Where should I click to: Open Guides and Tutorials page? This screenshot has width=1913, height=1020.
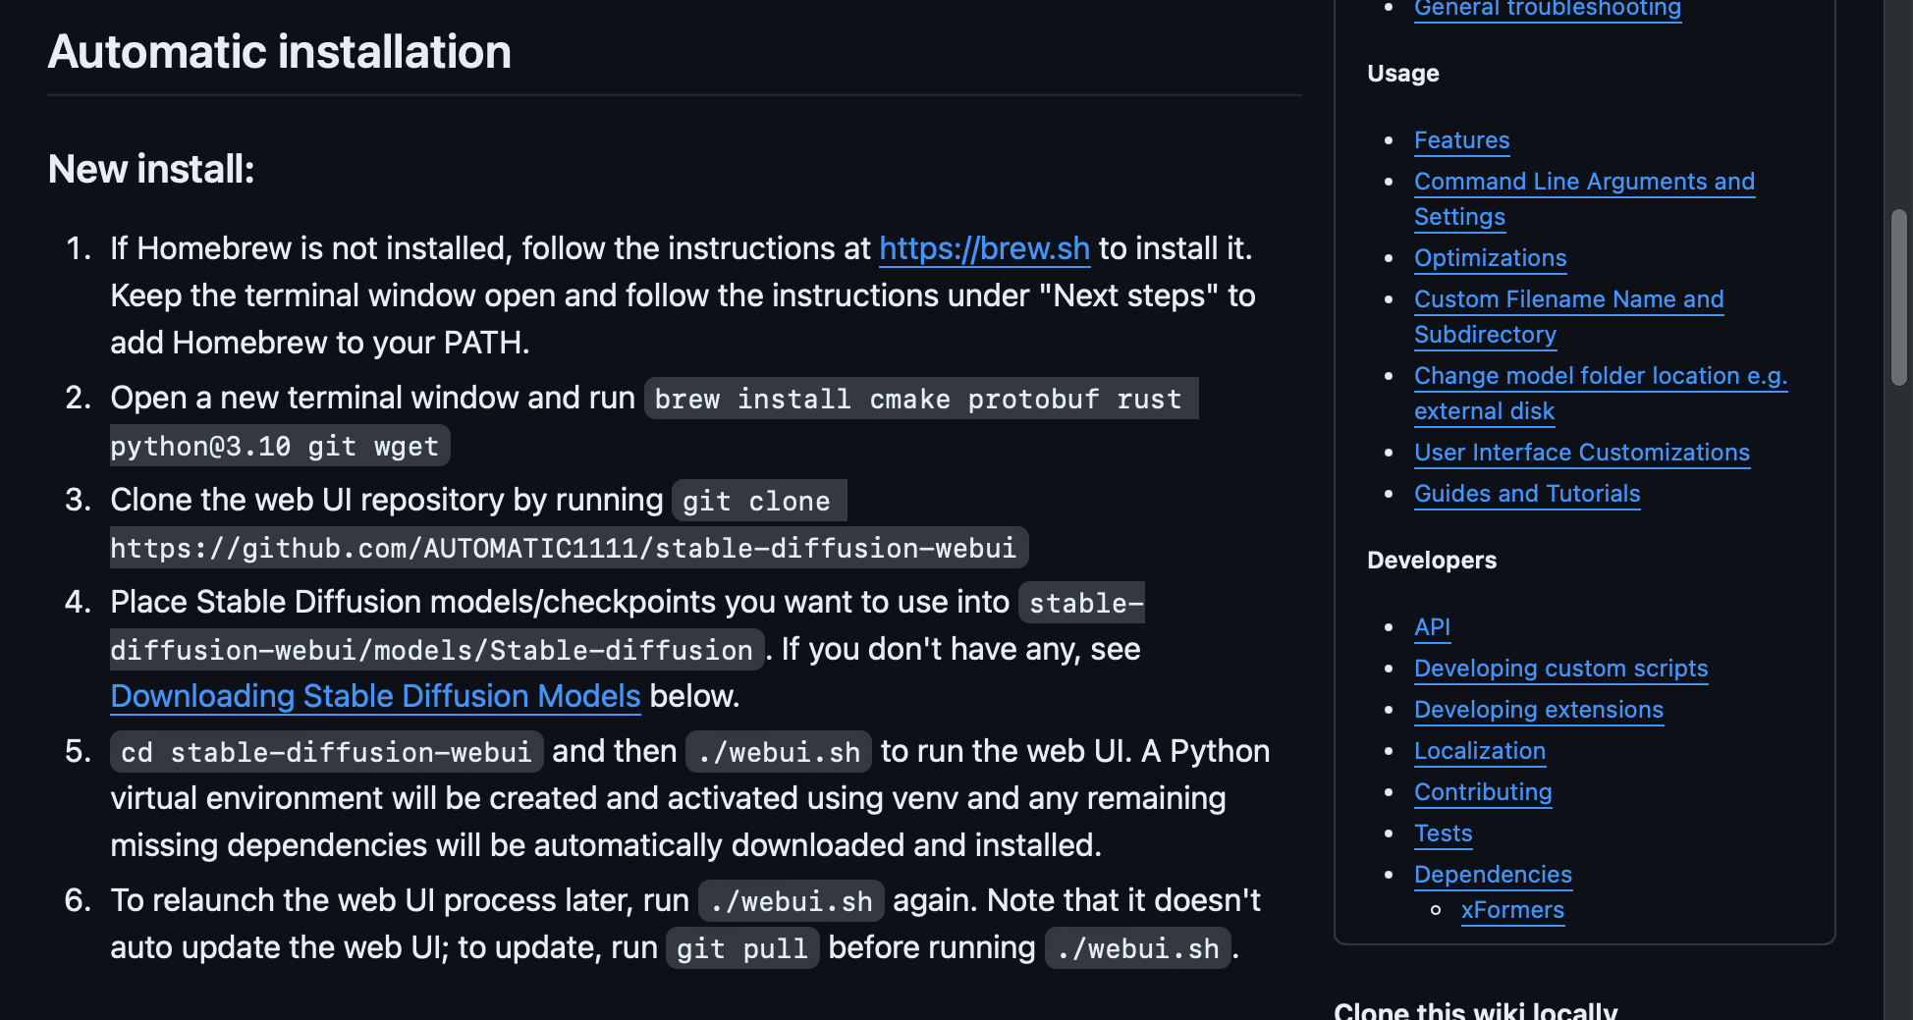click(x=1527, y=494)
